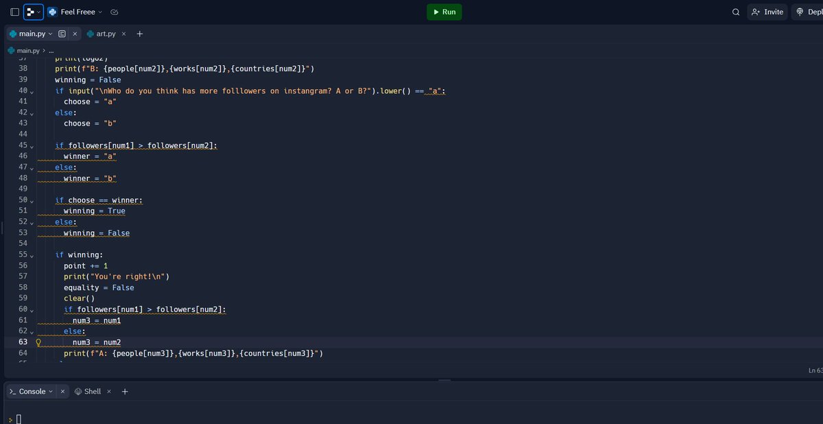The image size is (823, 424).
Task: Open the Console tab dropdown chevron
Action: pyautogui.click(x=51, y=392)
